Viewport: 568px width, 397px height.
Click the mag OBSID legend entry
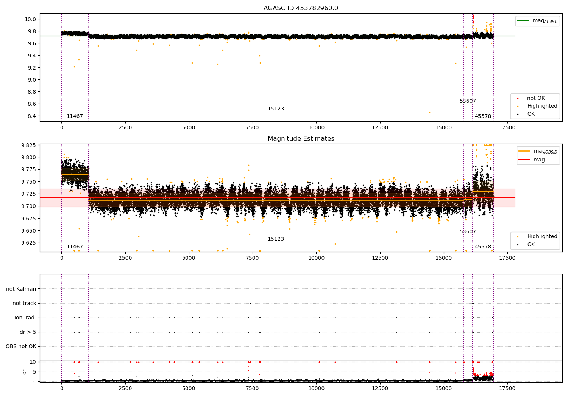click(538, 151)
